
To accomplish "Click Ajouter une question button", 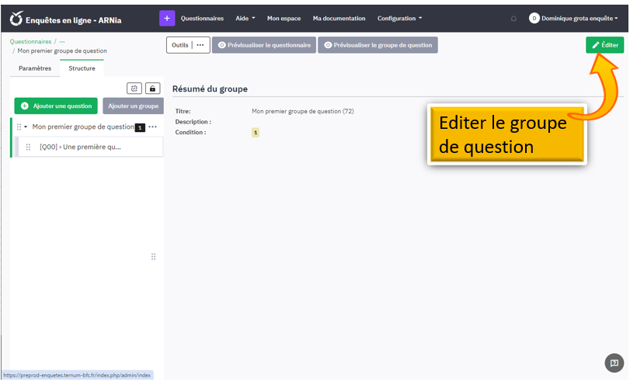I will click(x=56, y=106).
